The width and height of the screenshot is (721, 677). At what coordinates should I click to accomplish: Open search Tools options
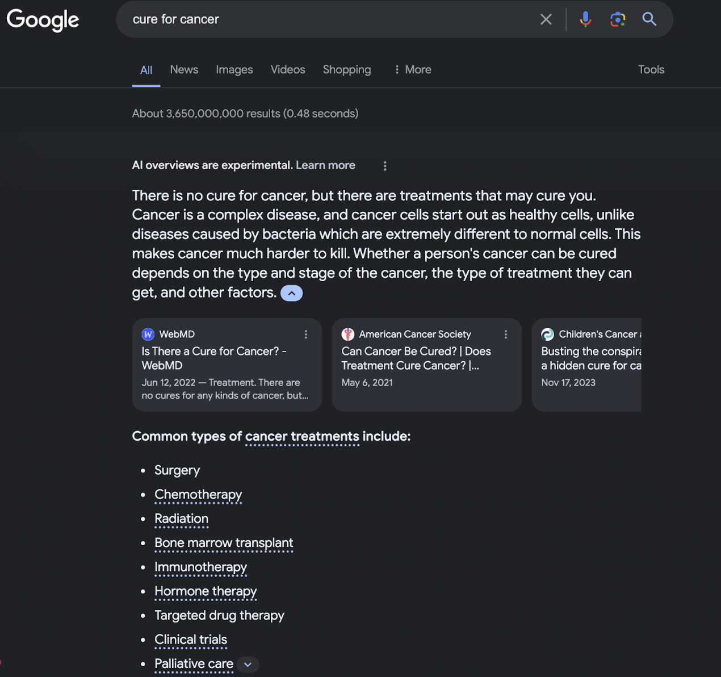[x=651, y=69]
